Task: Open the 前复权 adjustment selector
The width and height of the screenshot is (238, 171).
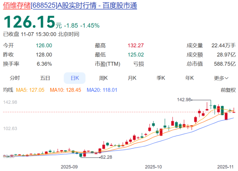Action: pyautogui.click(x=228, y=90)
